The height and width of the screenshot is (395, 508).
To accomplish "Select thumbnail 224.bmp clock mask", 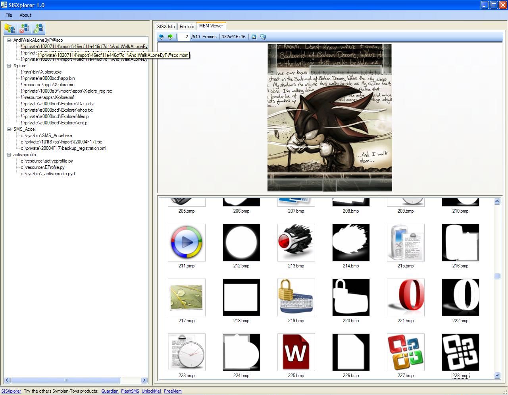I will point(241,352).
